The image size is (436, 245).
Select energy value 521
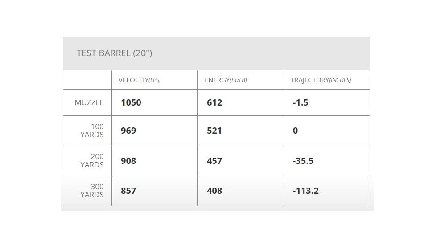tap(214, 131)
